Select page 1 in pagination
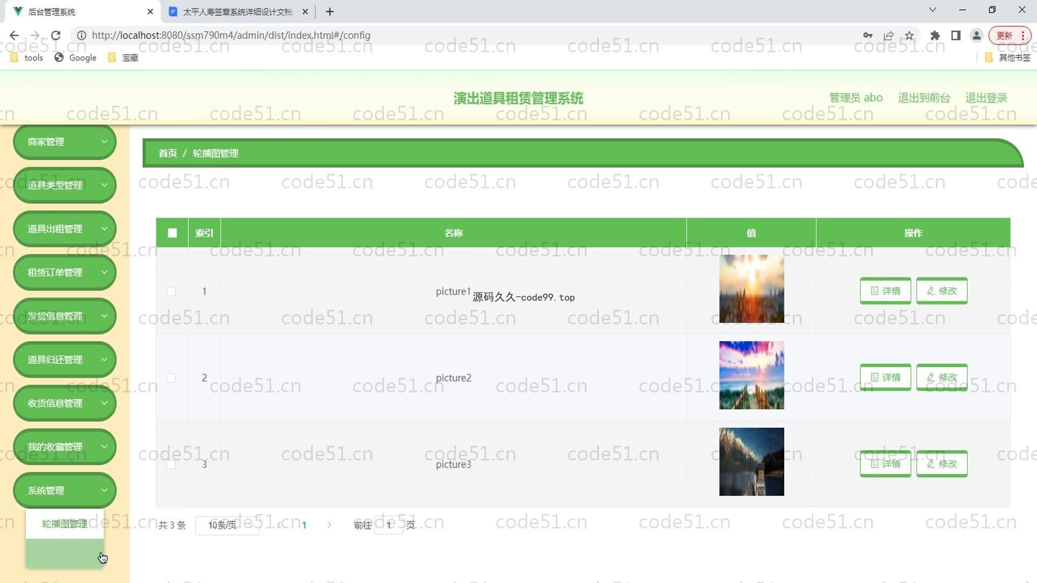 304,525
